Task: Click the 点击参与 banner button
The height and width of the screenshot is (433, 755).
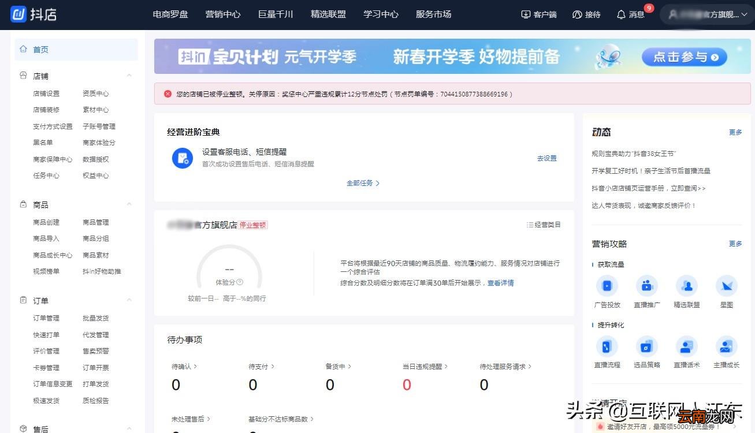Action: tap(685, 57)
